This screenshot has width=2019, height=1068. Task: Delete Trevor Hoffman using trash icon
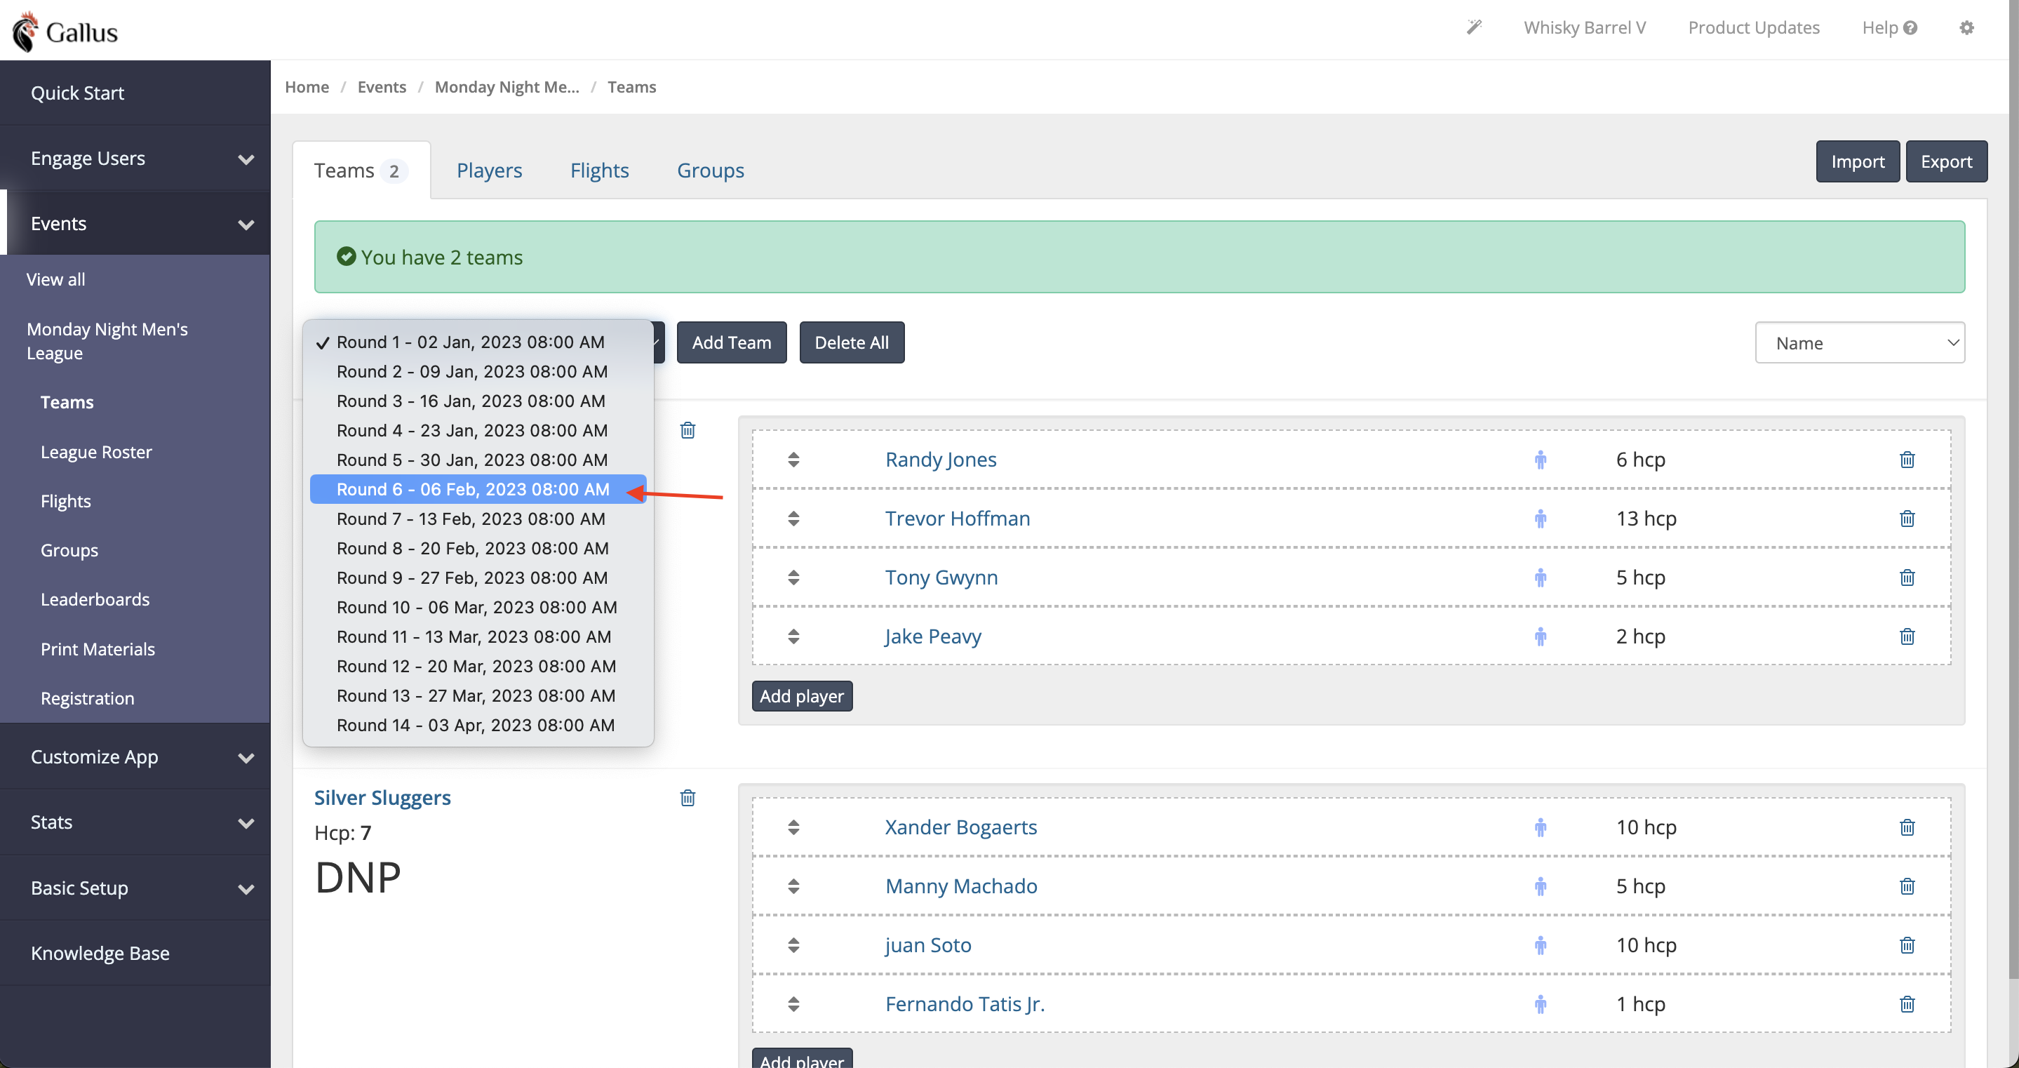point(1907,519)
